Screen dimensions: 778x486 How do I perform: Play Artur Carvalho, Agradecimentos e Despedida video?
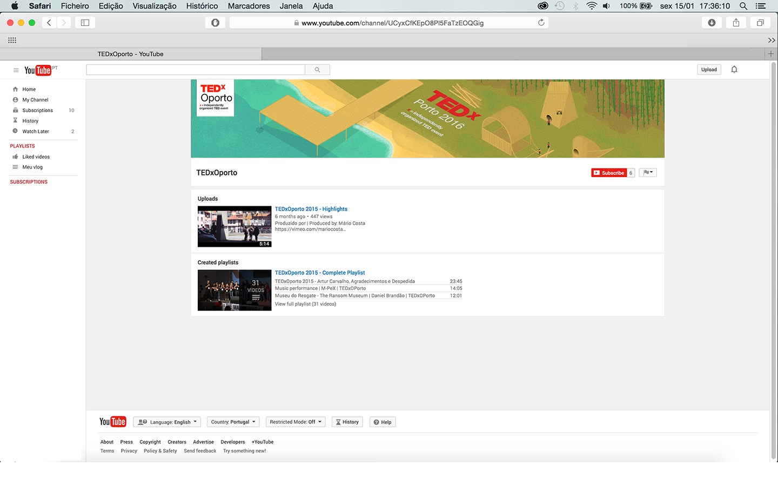345,281
